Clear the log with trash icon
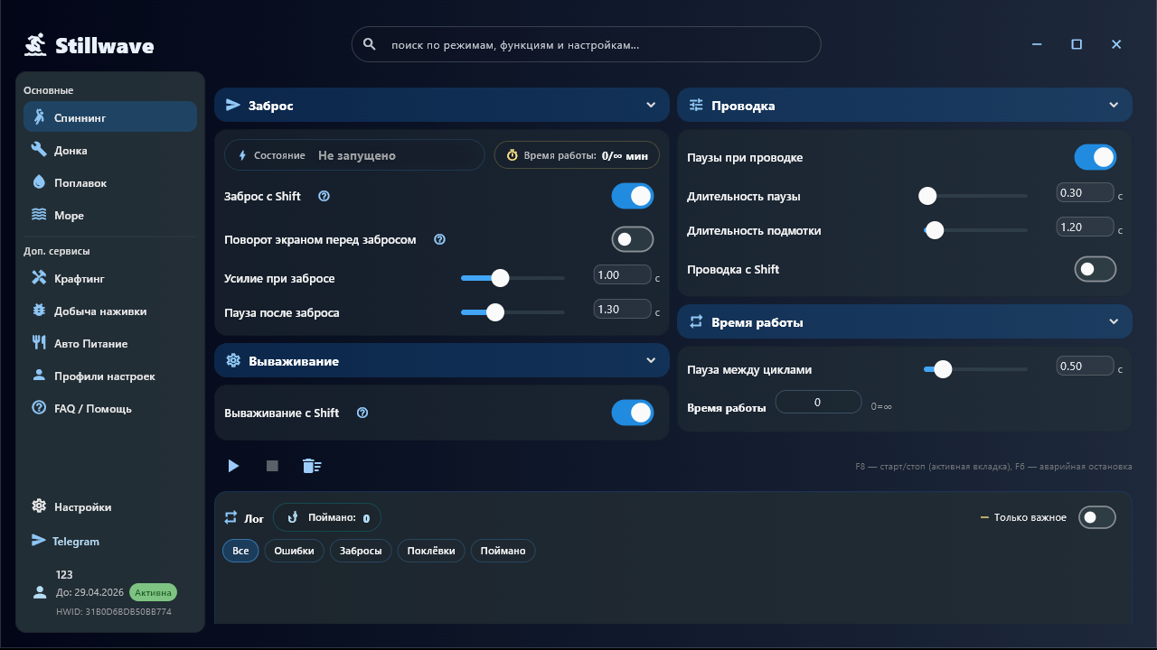Image resolution: width=1157 pixels, height=650 pixels. point(311,466)
